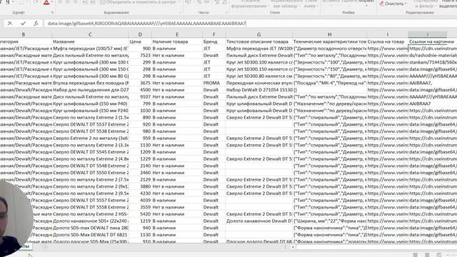Image resolution: width=457 pixels, height=257 pixels.
Task: Switch to Page Layout view in status bar
Action: 427,255
